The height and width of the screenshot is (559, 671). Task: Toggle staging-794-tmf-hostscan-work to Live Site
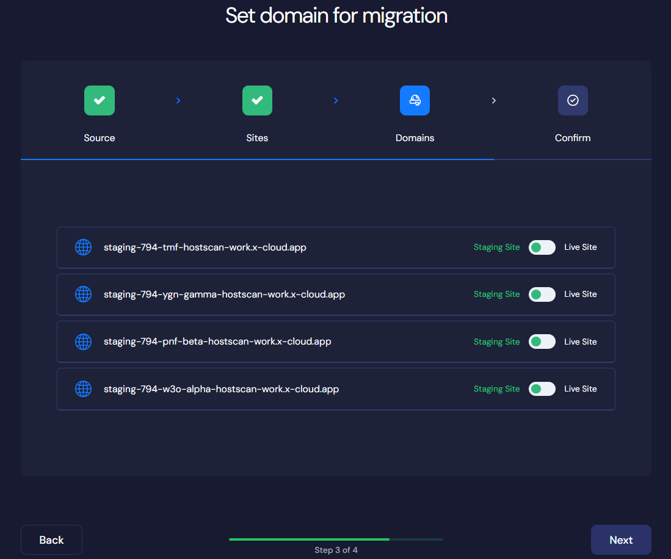[x=542, y=247]
